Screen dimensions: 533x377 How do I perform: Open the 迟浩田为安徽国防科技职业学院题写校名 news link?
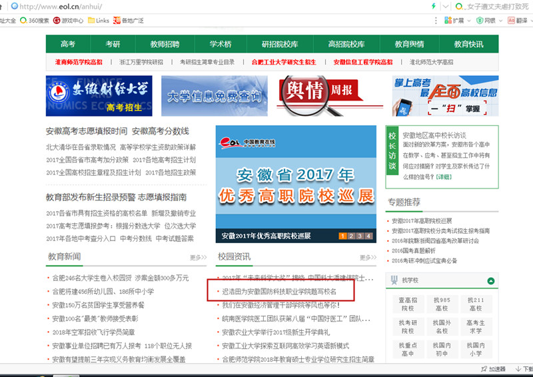coord(279,292)
